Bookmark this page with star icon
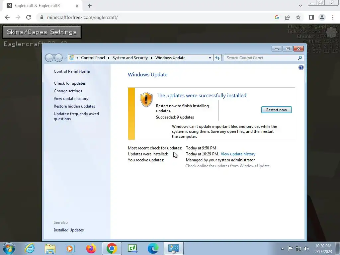The width and height of the screenshot is (340, 255). [298, 17]
